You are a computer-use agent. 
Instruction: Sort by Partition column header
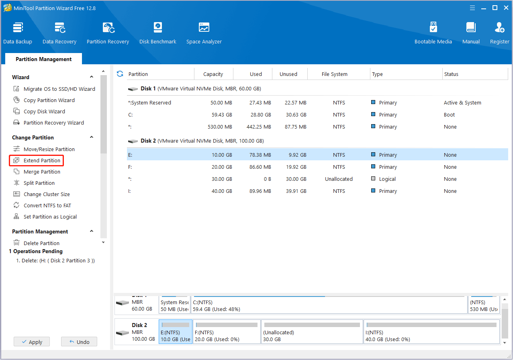160,74
